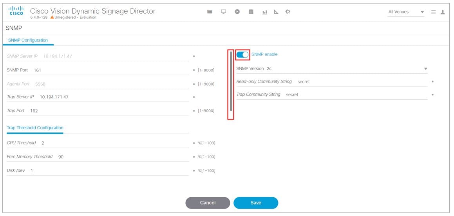
Task: Click the SNMP Port field
Action: (98, 70)
